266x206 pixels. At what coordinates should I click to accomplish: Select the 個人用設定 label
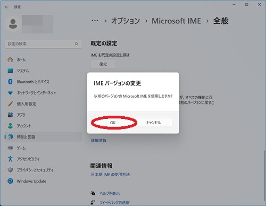pyautogui.click(x=27, y=104)
